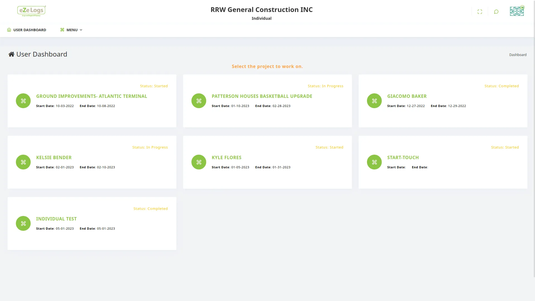Click the Dashboard breadcrumb link
This screenshot has height=301, width=535.
coord(518,55)
